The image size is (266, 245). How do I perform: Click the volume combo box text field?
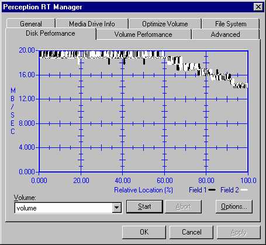click(64, 208)
